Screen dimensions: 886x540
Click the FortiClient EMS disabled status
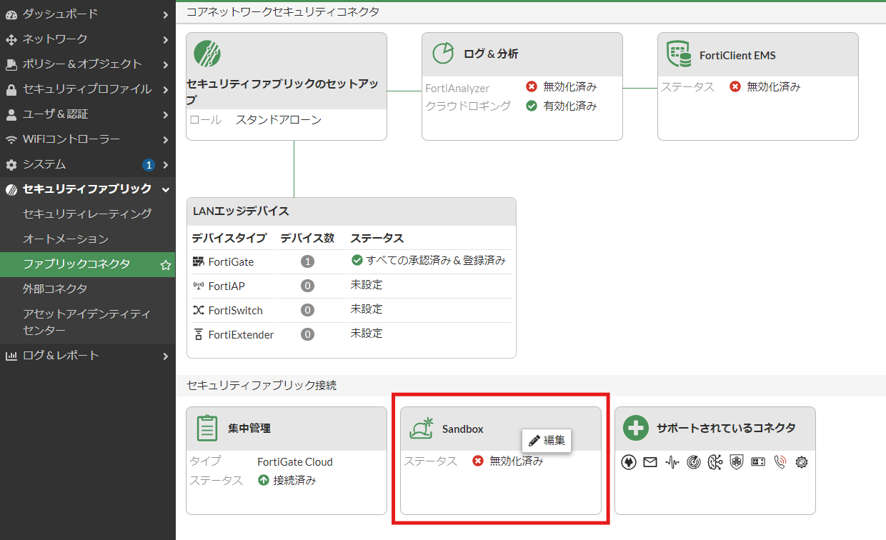[765, 87]
